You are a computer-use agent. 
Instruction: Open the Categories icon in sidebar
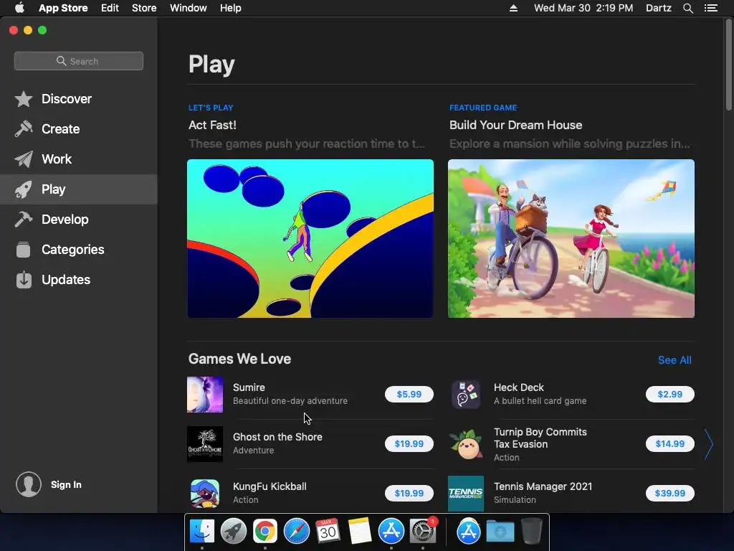pos(24,249)
